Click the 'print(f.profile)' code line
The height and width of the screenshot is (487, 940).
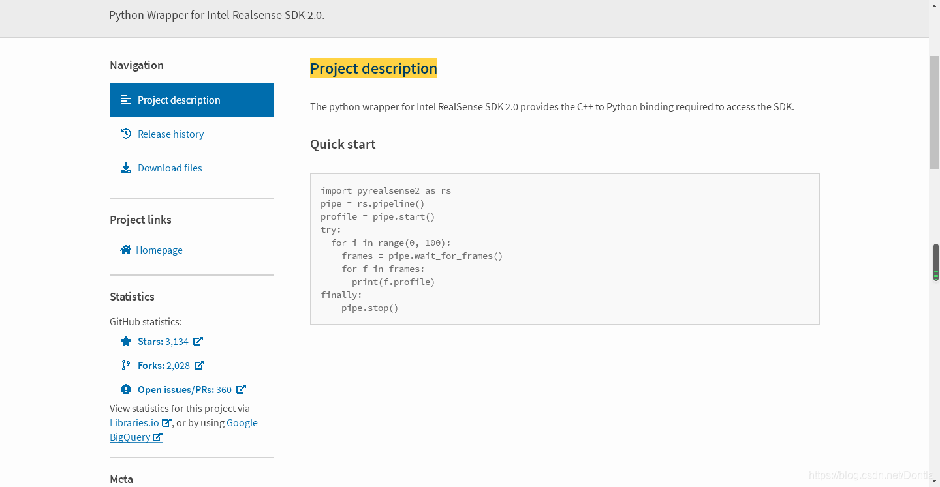pos(394,282)
